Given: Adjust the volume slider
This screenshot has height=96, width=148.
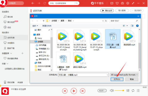Looking at the screenshot, I should pyautogui.click(x=119, y=91).
